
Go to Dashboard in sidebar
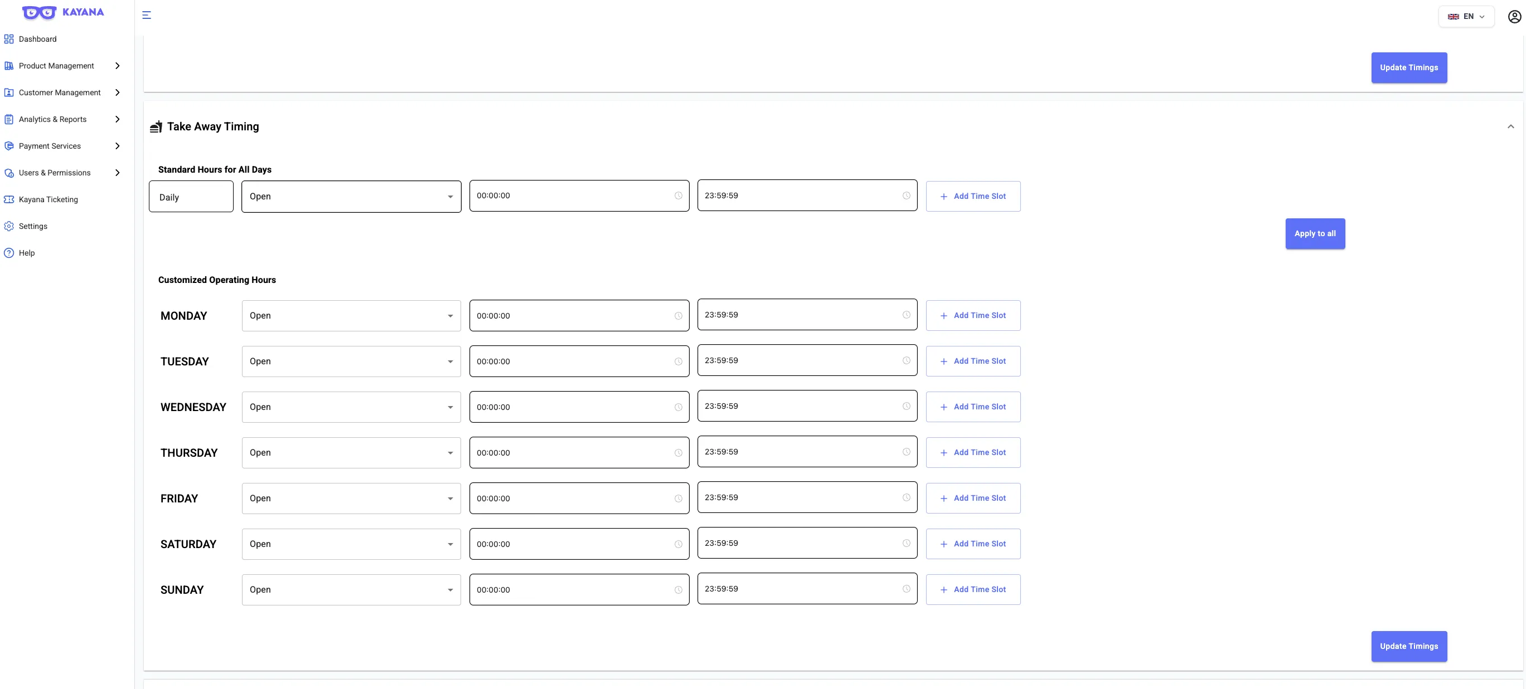[38, 39]
